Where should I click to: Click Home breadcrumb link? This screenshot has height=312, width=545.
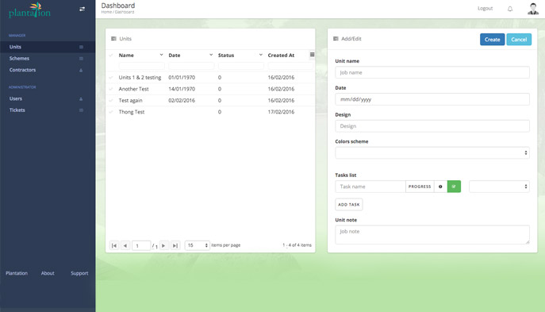106,12
